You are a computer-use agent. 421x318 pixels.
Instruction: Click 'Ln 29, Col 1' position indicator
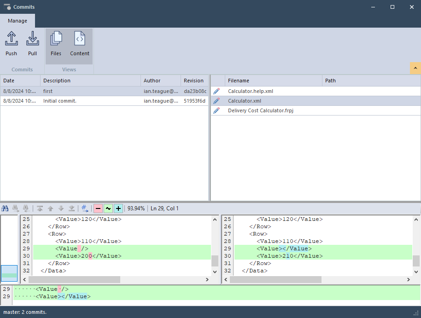pyautogui.click(x=164, y=208)
